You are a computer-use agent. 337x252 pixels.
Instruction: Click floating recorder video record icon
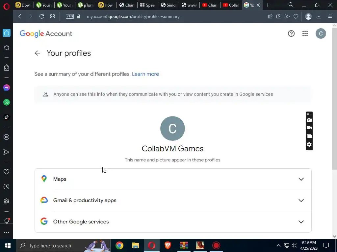(x=309, y=128)
